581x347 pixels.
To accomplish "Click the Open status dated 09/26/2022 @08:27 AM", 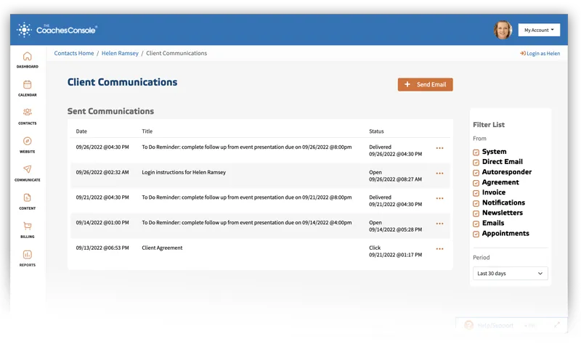I will click(x=395, y=176).
